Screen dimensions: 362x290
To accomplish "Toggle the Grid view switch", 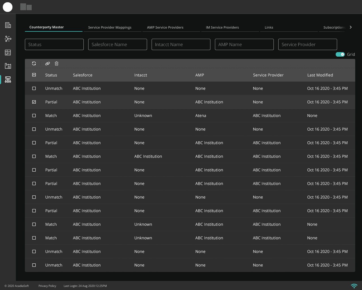I will (x=340, y=54).
